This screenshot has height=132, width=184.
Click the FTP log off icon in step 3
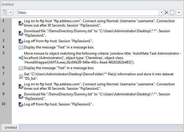point(21,41)
